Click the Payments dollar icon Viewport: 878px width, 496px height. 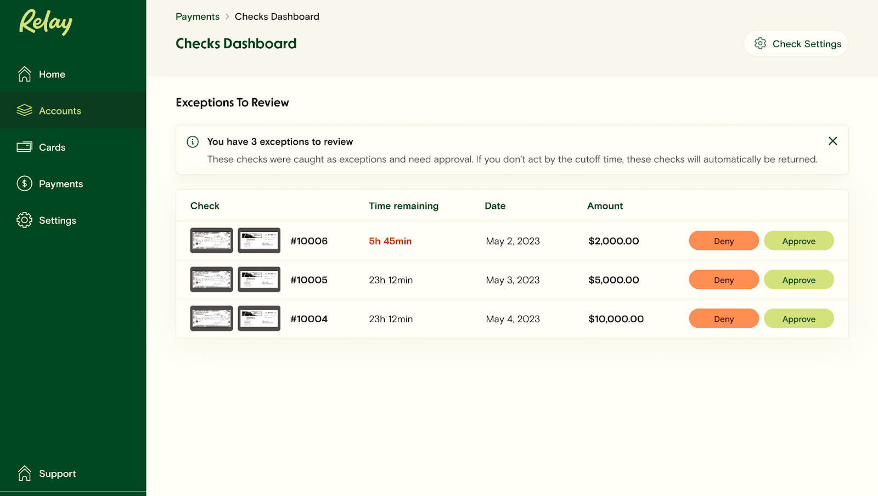[24, 183]
